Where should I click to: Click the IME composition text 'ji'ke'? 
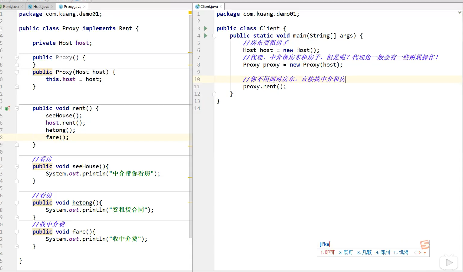click(325, 244)
